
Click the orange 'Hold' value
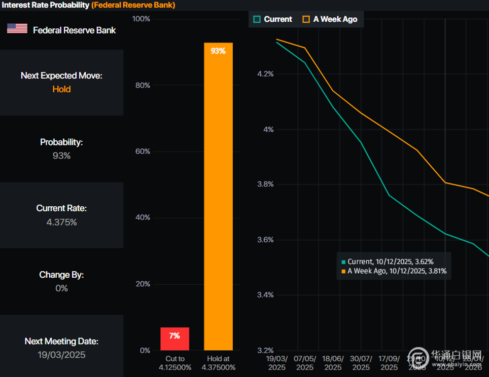click(x=61, y=89)
